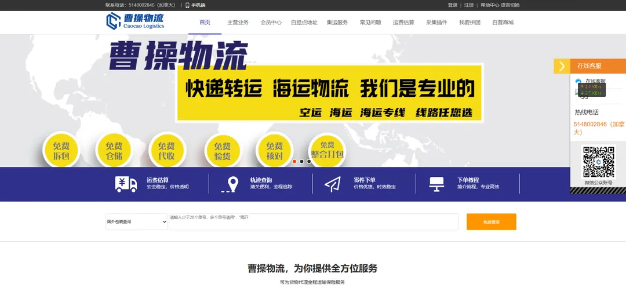Click the orange 轨迹查询 button
626x302 pixels.
point(491,221)
